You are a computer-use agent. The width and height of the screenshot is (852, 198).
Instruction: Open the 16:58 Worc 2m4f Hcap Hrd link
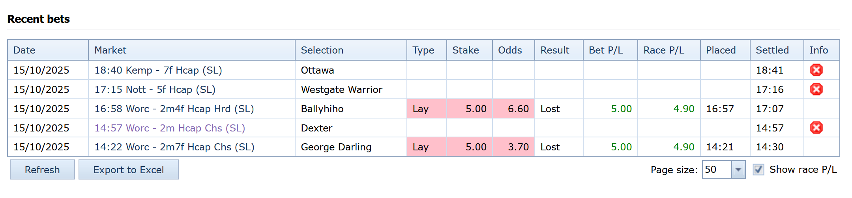pyautogui.click(x=174, y=109)
